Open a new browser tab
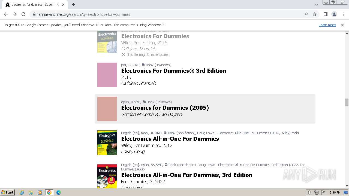This screenshot has width=349, height=196. click(x=74, y=5)
